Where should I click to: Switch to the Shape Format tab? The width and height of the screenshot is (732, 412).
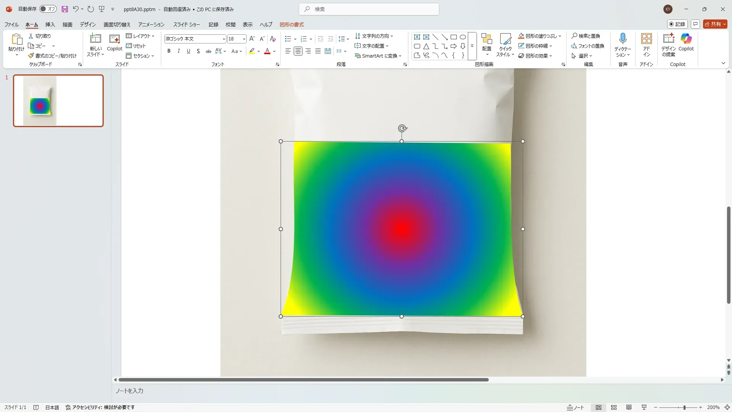[292, 24]
